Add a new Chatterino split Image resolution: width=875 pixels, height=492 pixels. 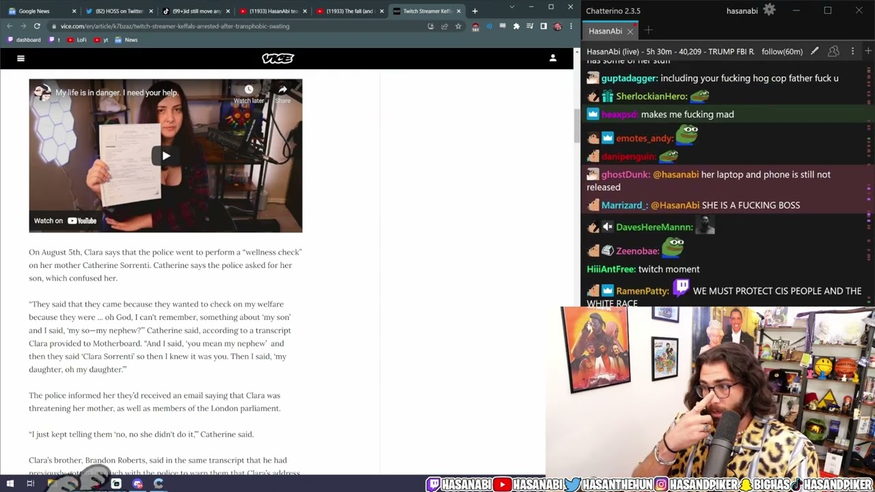(868, 51)
